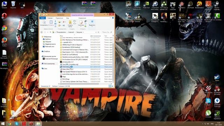Select DAEMON Tools Lite desktop shortcut
The width and height of the screenshot is (224, 126).
point(217,103)
